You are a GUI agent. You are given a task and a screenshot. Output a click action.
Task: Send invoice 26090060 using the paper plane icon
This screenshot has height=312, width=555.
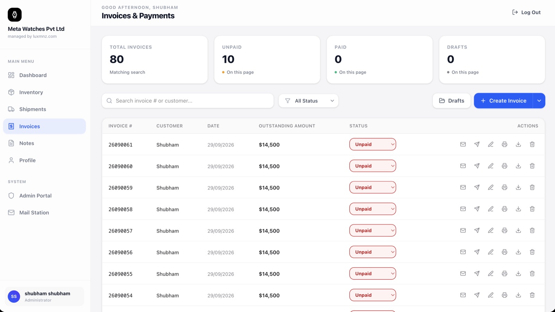point(477,166)
